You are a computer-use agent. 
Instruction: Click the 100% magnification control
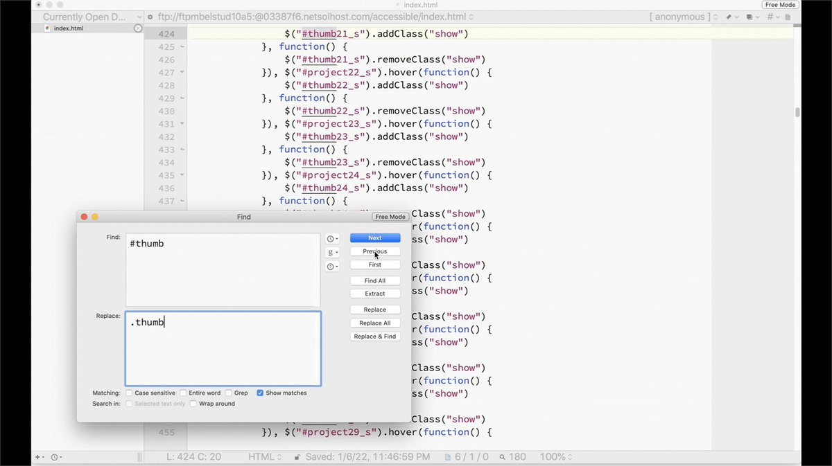552,456
